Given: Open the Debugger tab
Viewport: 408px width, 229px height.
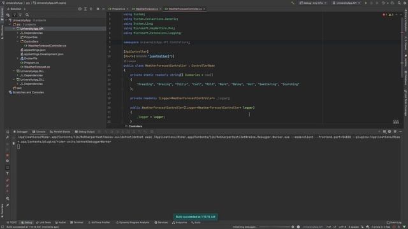Looking at the screenshot, I should coord(20,132).
